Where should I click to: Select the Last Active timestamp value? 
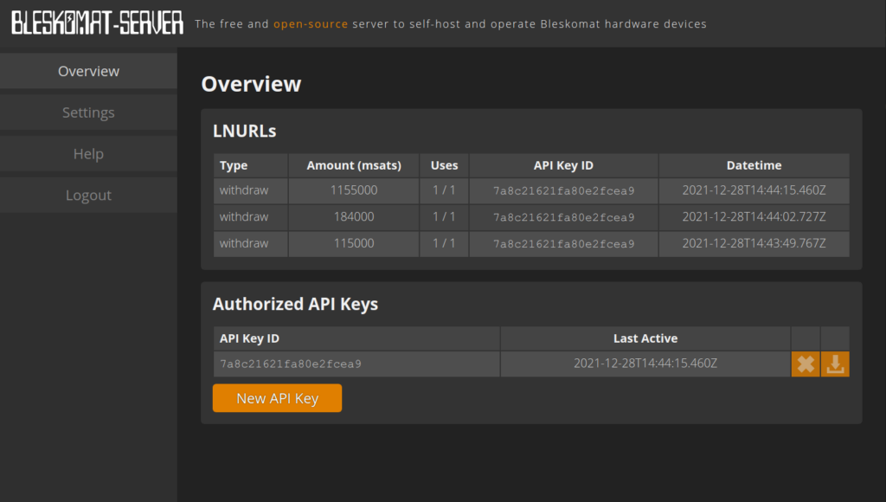tap(645, 364)
